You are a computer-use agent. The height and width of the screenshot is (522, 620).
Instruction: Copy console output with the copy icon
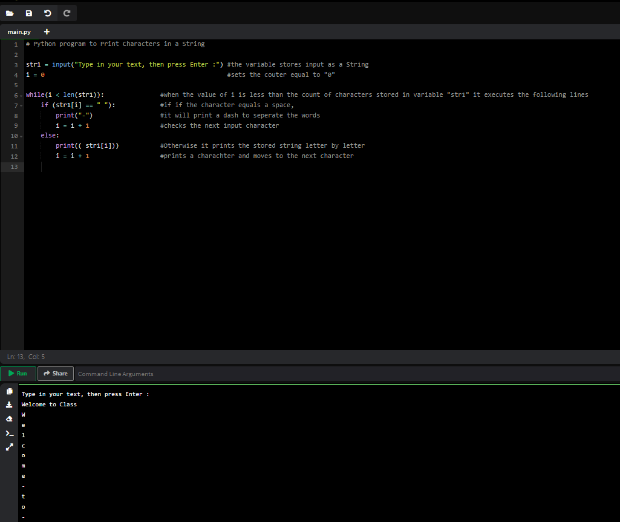(10, 391)
